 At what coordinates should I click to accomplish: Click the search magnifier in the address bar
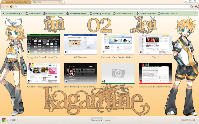point(16,7)
